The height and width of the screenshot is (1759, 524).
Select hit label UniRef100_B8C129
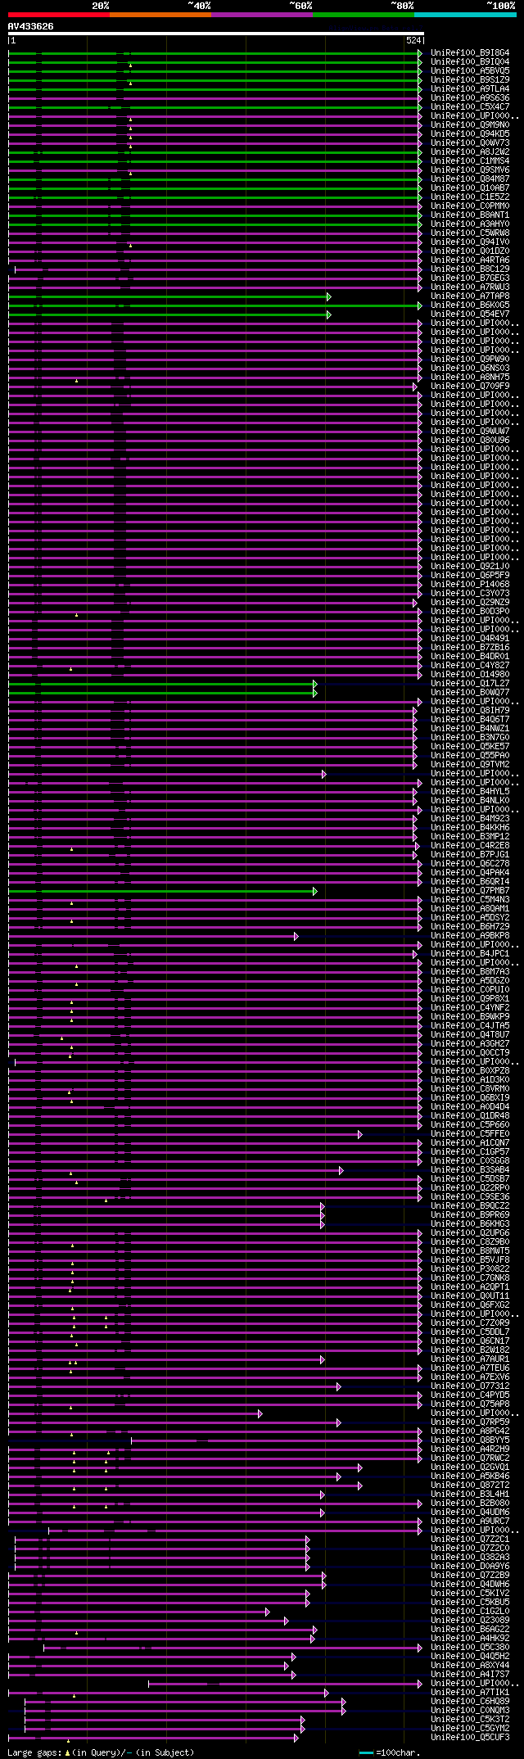pyautogui.click(x=470, y=269)
